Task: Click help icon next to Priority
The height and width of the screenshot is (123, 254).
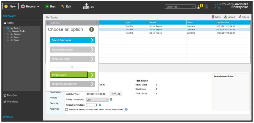Action: pyautogui.click(x=111, y=99)
